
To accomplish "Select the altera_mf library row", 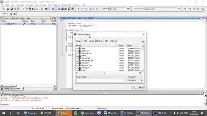I will (x=108, y=63).
